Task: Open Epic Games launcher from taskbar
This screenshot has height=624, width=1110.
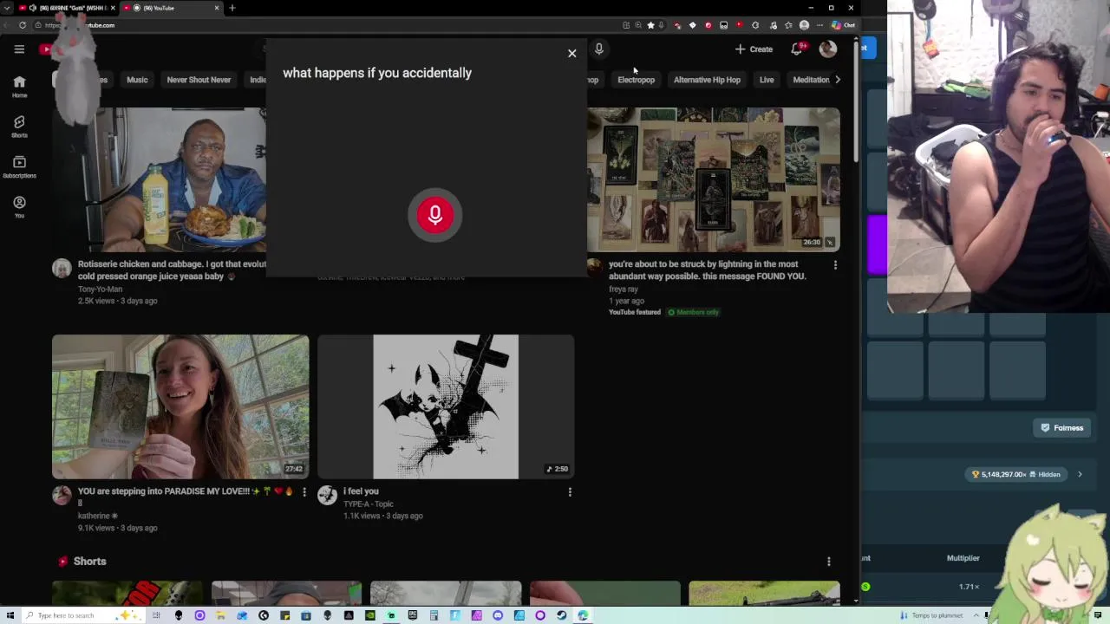Action: coord(413,615)
